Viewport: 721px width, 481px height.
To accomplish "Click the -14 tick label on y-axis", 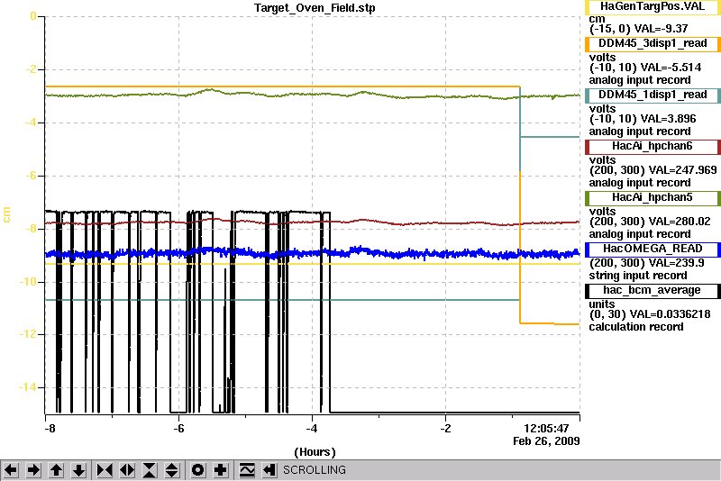I will (x=27, y=387).
